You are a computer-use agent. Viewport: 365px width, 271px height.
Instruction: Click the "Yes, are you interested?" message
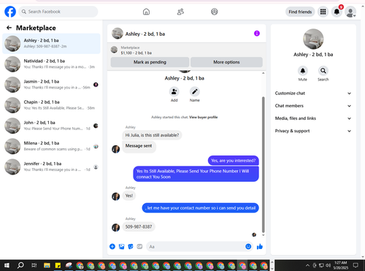pyautogui.click(x=233, y=161)
